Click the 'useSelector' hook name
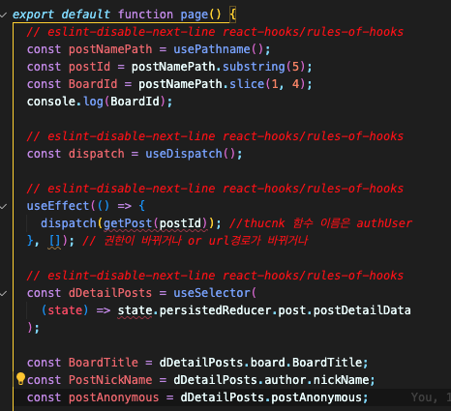 [212, 293]
